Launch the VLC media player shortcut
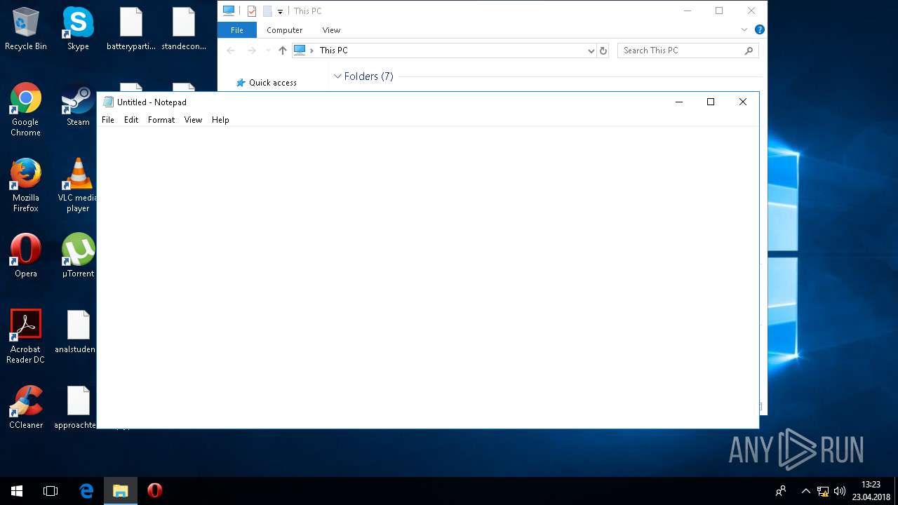 coord(78,185)
